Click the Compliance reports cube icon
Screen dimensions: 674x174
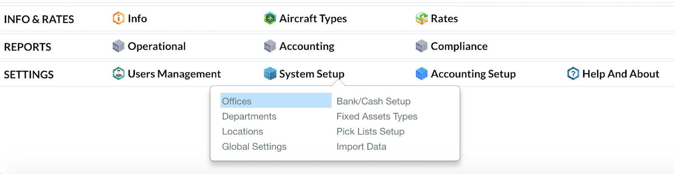coord(422,46)
